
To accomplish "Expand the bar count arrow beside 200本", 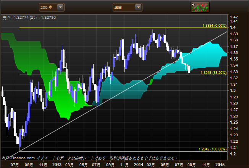I will (x=60, y=7).
